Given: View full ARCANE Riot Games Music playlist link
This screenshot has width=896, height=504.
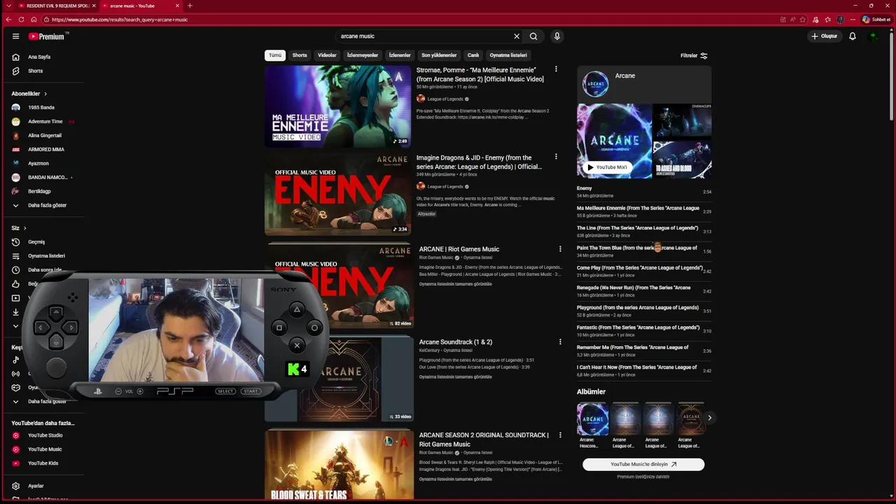Looking at the screenshot, I should 456,284.
